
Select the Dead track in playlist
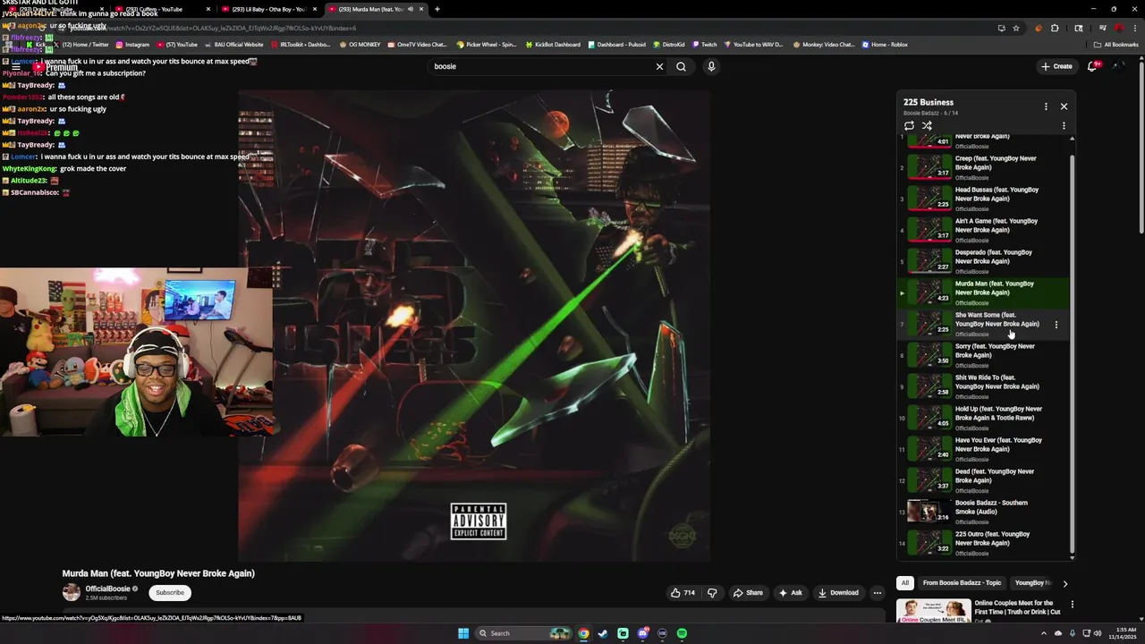pos(984,480)
